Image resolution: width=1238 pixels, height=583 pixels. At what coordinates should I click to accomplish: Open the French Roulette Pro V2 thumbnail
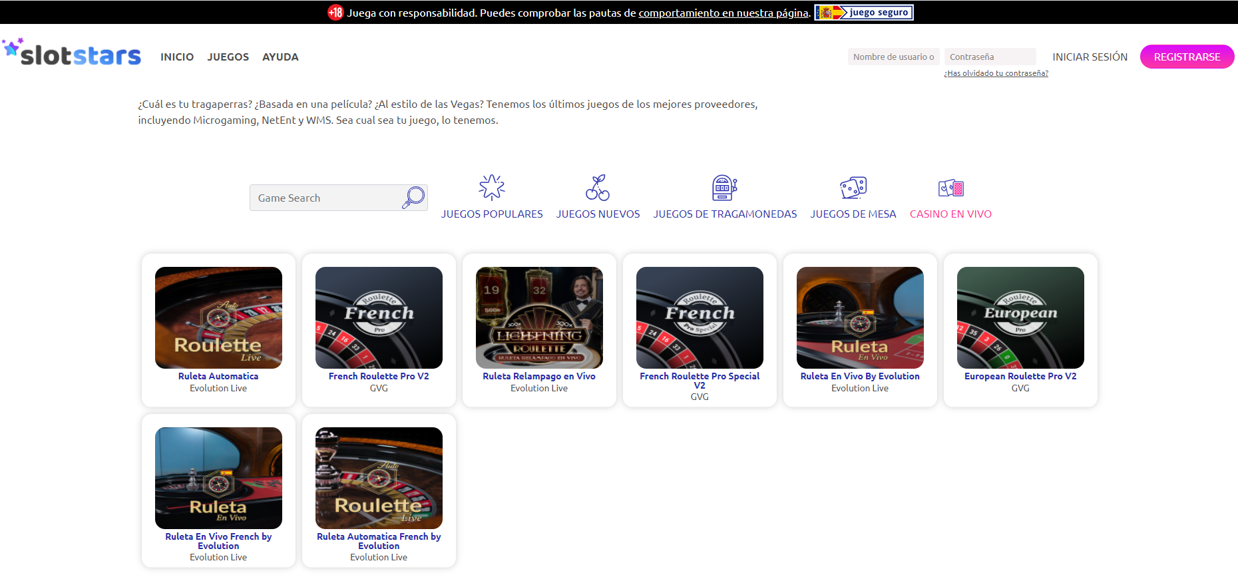(379, 317)
